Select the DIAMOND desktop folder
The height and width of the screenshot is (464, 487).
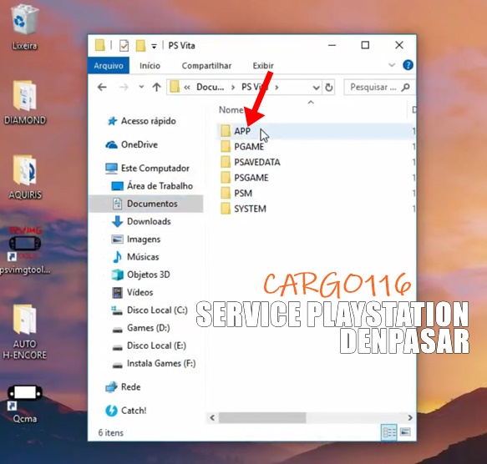pyautogui.click(x=24, y=103)
